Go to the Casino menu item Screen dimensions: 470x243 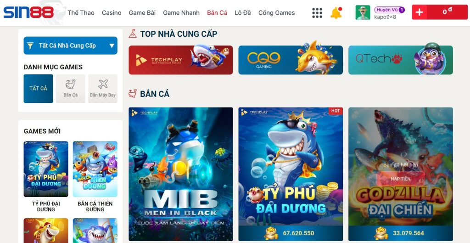click(112, 12)
